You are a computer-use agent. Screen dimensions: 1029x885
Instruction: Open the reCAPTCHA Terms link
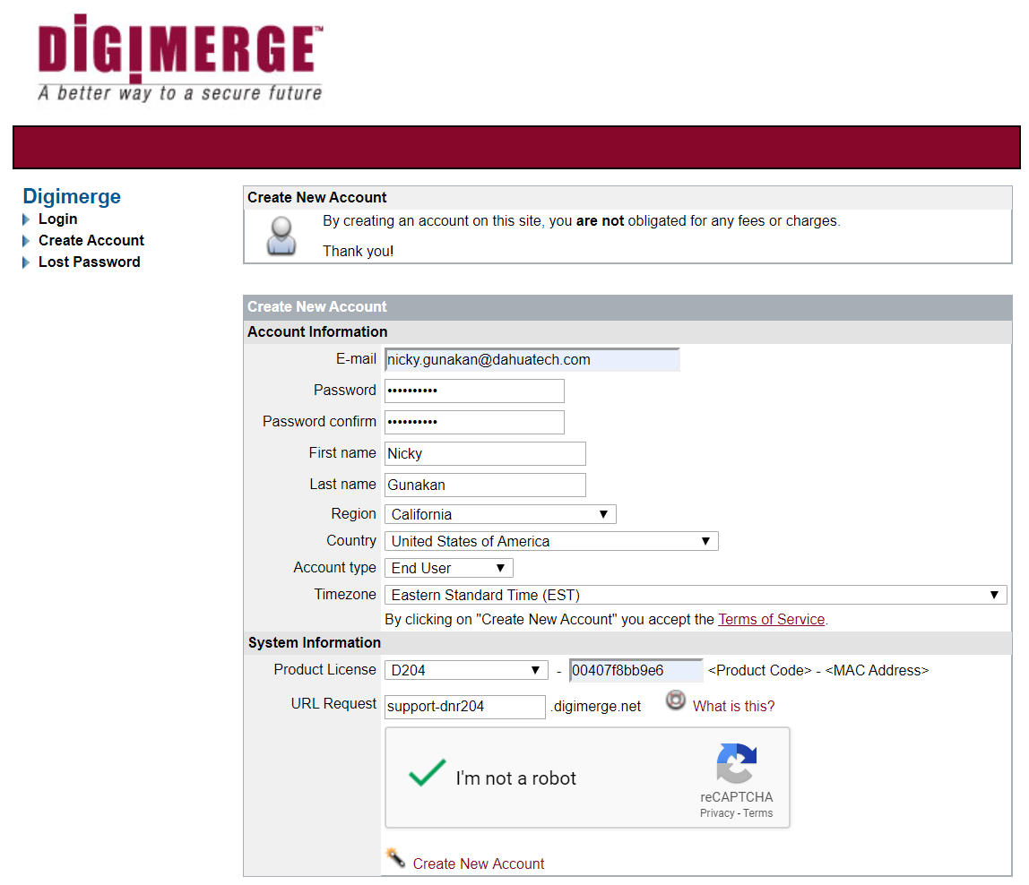(x=758, y=813)
